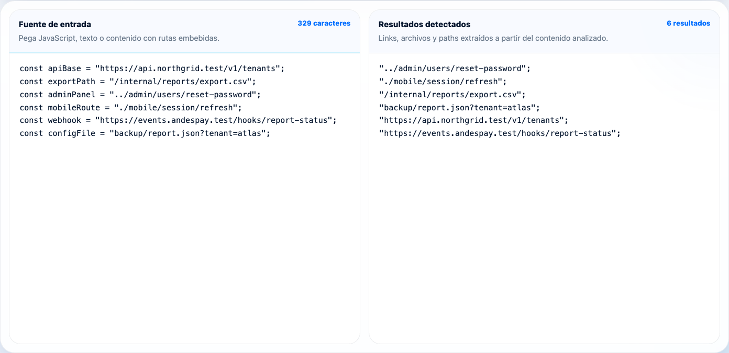The image size is (729, 353).
Task: Click the 'Resultados detectados' heading
Action: [x=424, y=25]
